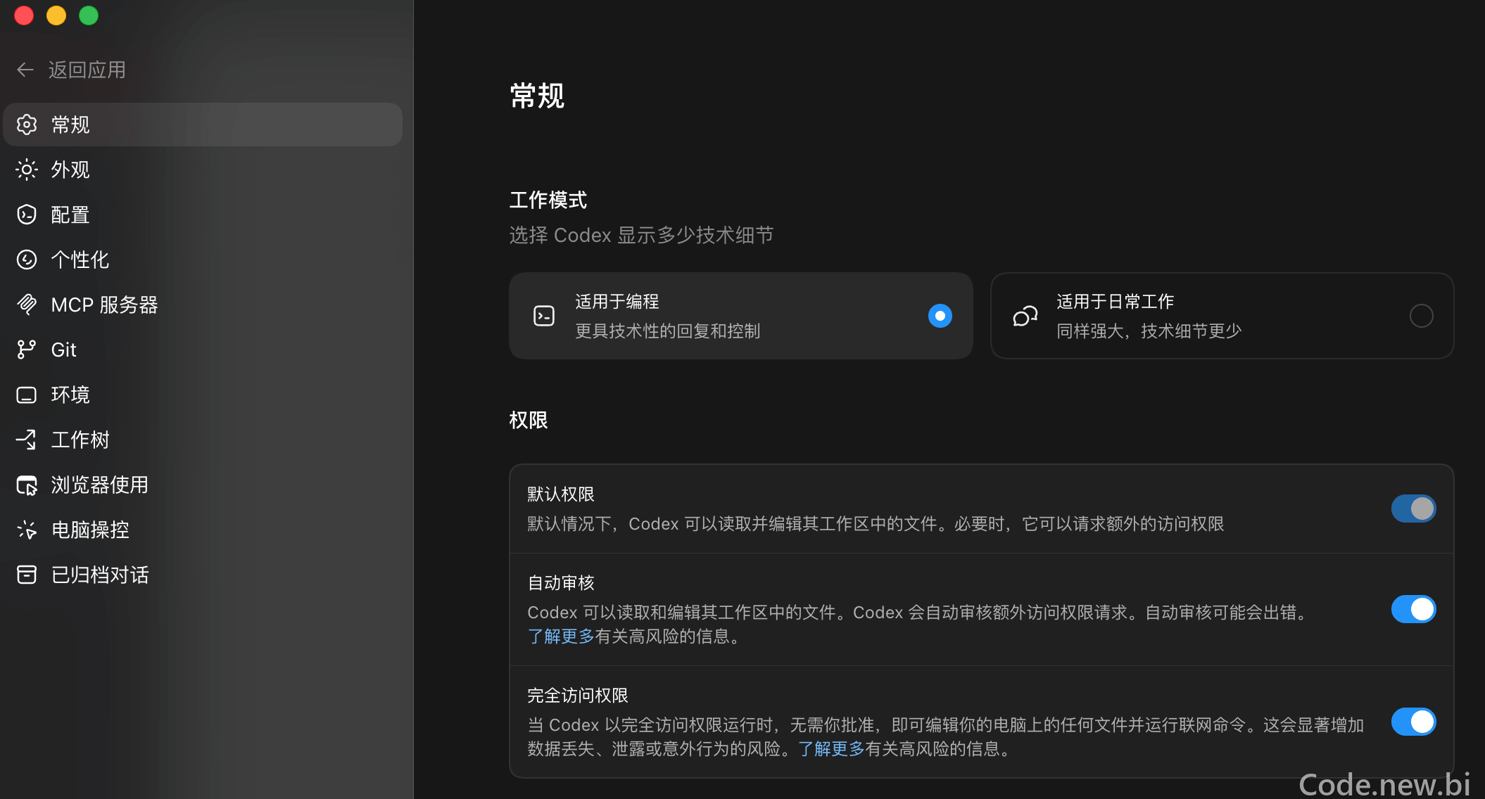Open the 常规 settings section
This screenshot has width=1485, height=799.
point(203,124)
